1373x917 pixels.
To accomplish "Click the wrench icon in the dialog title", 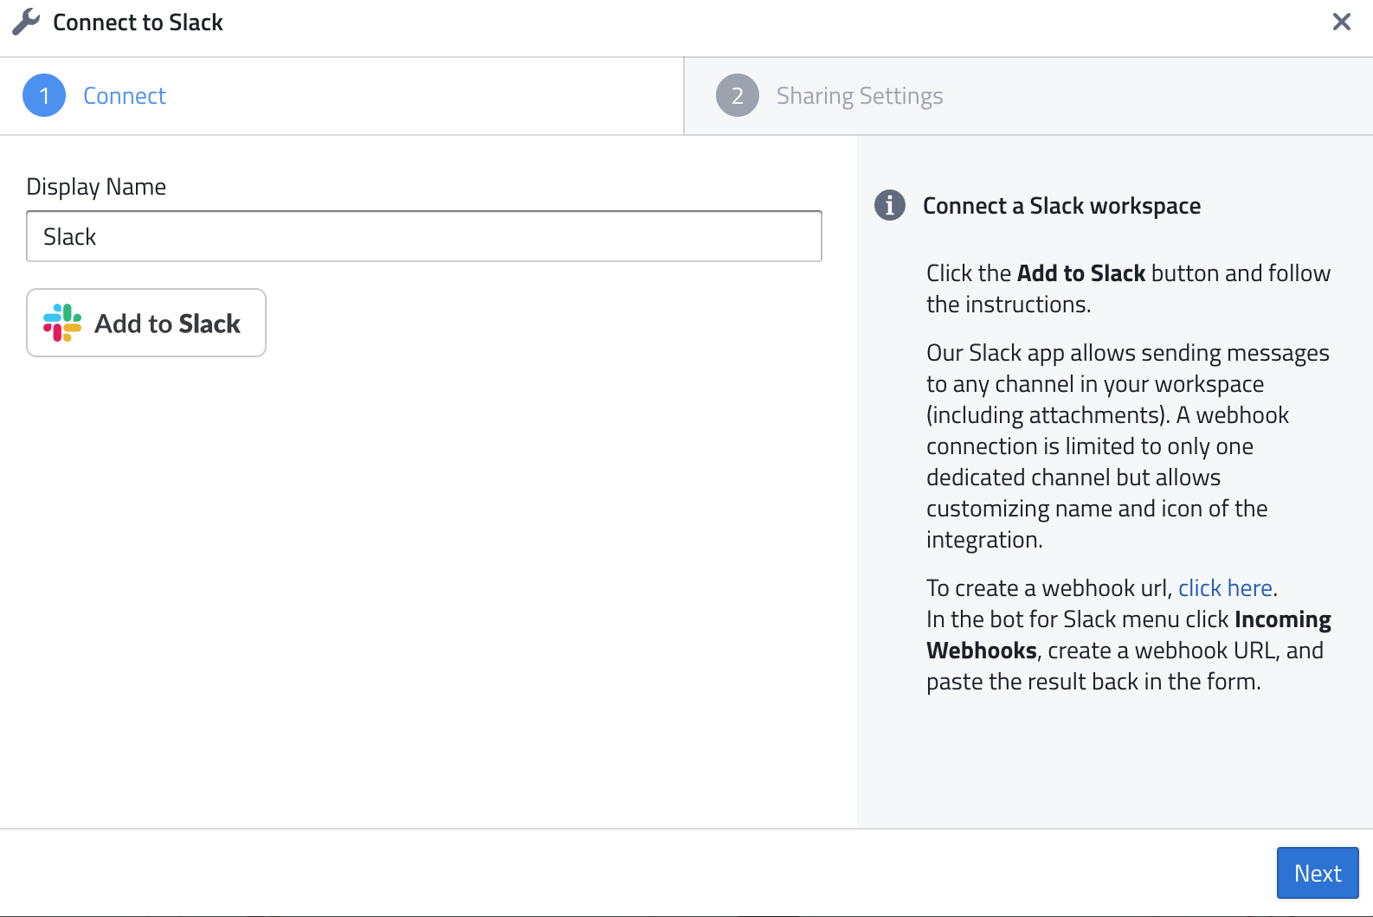I will 26,22.
